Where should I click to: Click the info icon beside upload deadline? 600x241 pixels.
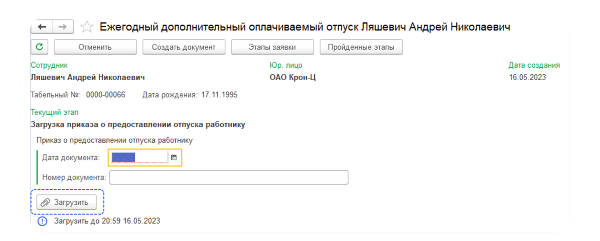(42, 221)
